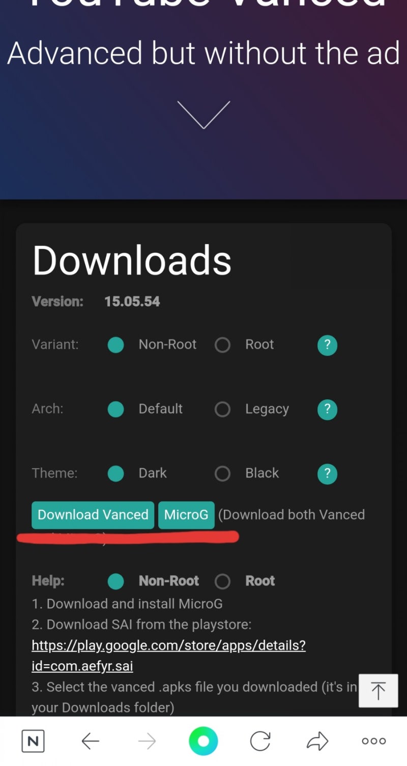Click the MicroG download button
Image resolution: width=407 pixels, height=766 pixels.
coord(186,515)
